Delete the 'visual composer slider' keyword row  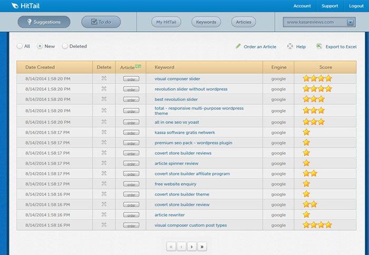(104, 79)
